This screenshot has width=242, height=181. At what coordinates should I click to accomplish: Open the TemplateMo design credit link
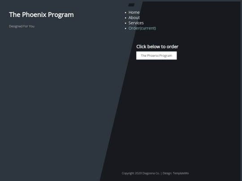[x=181, y=173]
